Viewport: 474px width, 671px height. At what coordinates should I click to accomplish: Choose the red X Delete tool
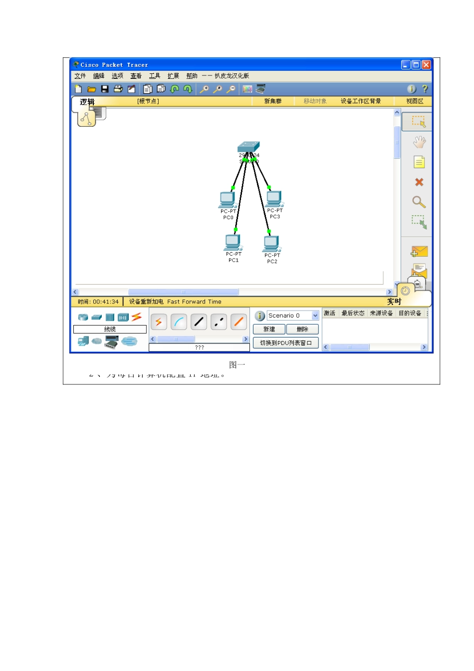point(419,182)
